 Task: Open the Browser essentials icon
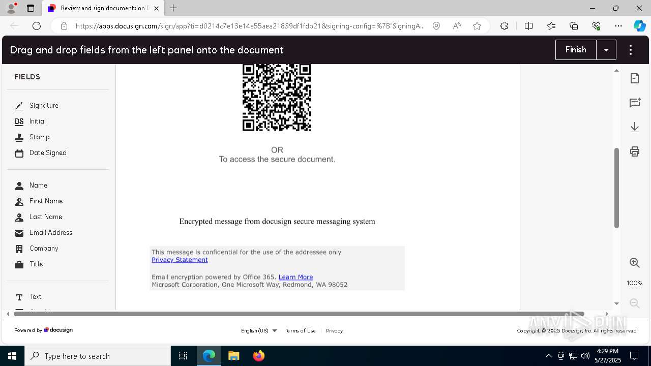tap(596, 26)
